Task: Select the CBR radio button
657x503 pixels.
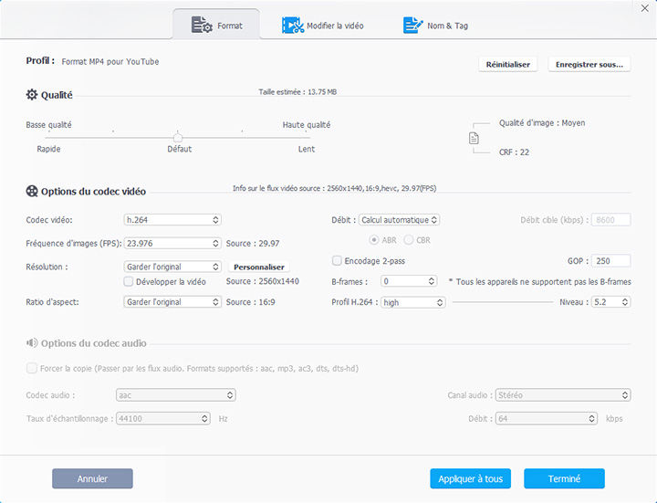Action: (410, 240)
